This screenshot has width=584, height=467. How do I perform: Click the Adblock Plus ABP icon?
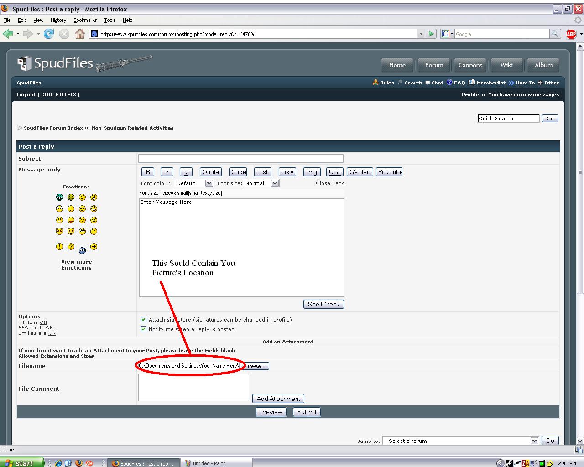tap(571, 34)
